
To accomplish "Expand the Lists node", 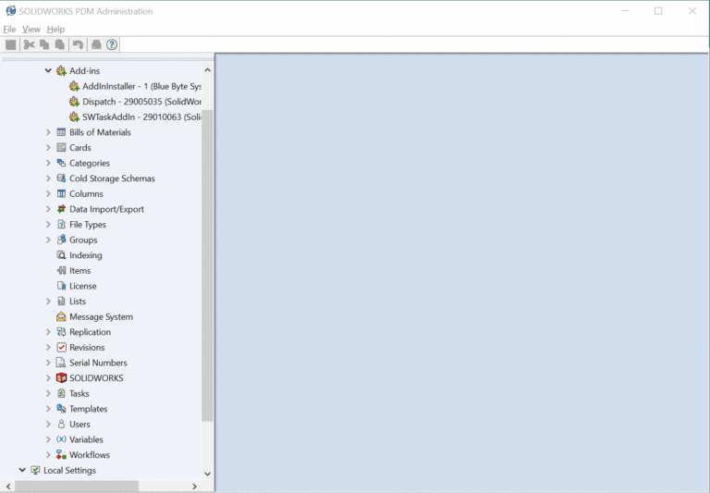I will tap(48, 302).
